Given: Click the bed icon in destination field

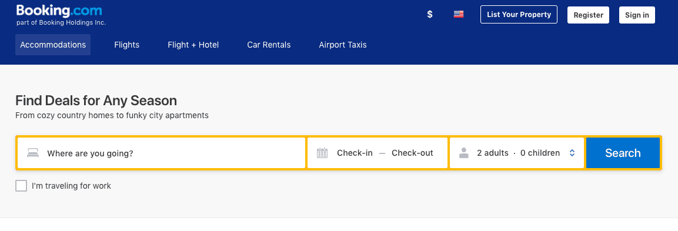Looking at the screenshot, I should (x=33, y=153).
